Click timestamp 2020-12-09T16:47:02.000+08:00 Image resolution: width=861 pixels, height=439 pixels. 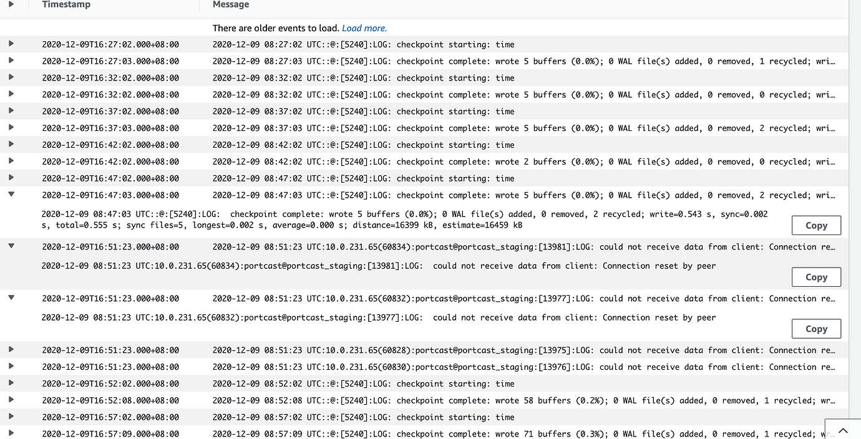point(110,178)
